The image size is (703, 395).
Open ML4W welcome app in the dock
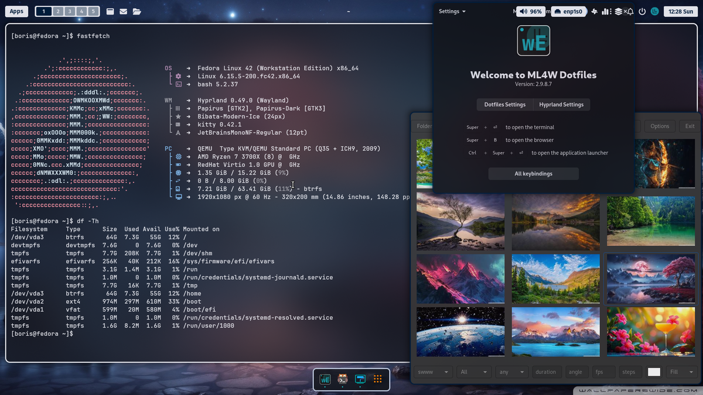click(x=325, y=379)
